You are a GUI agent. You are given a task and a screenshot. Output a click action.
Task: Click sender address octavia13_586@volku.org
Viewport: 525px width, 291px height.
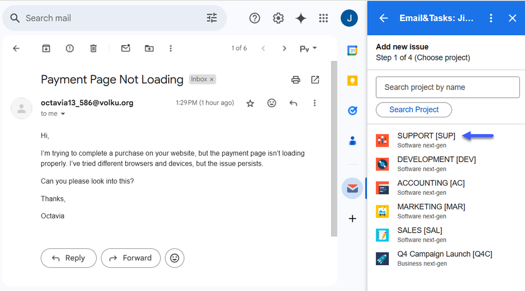[x=87, y=103]
